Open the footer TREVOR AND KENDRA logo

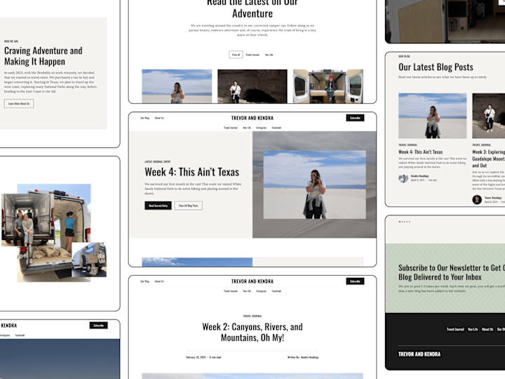point(419,354)
